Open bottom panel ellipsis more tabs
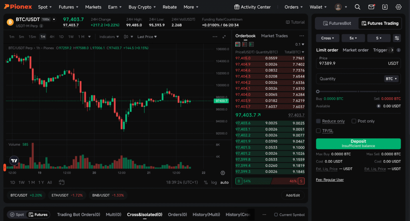 point(264,215)
